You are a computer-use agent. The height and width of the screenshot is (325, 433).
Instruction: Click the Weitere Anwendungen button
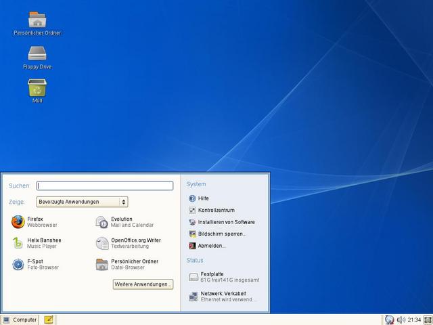pos(143,284)
